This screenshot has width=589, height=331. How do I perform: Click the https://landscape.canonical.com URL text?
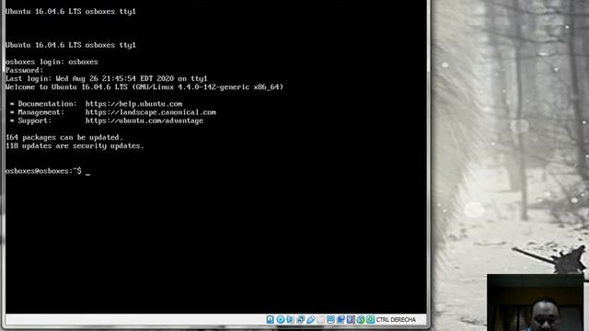point(151,112)
